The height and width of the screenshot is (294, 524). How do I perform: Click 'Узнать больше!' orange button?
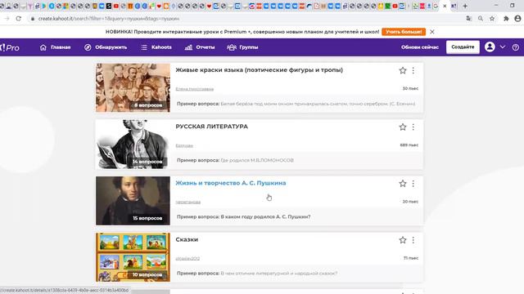click(404, 32)
